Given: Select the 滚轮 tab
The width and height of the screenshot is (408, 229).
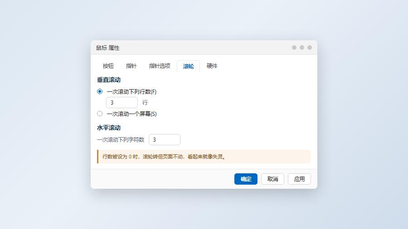Looking at the screenshot, I should click(188, 66).
